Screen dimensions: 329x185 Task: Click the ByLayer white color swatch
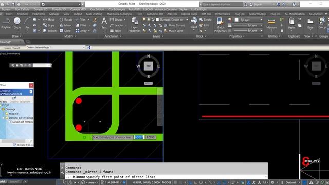click(x=236, y=20)
